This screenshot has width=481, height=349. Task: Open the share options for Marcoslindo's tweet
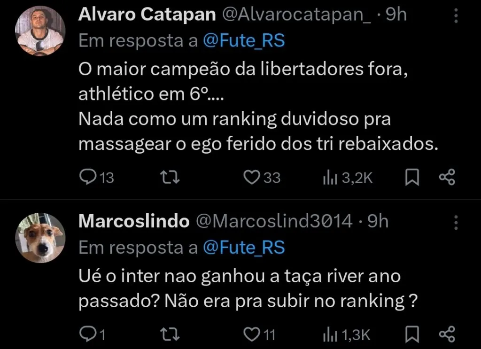447,334
